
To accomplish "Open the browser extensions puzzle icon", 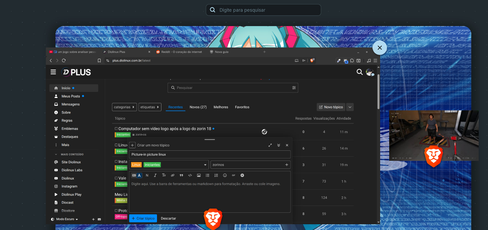I will 352,61.
